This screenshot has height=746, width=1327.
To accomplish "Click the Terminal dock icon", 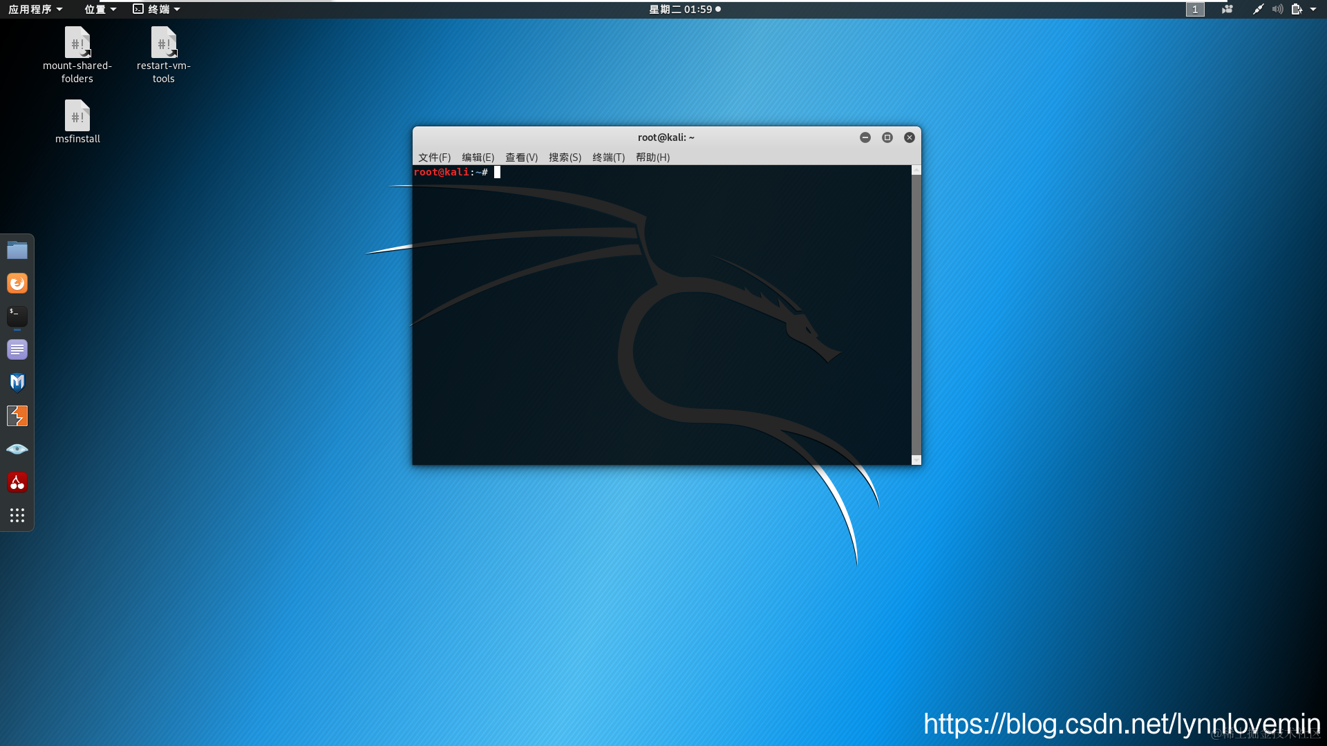I will (x=17, y=316).
